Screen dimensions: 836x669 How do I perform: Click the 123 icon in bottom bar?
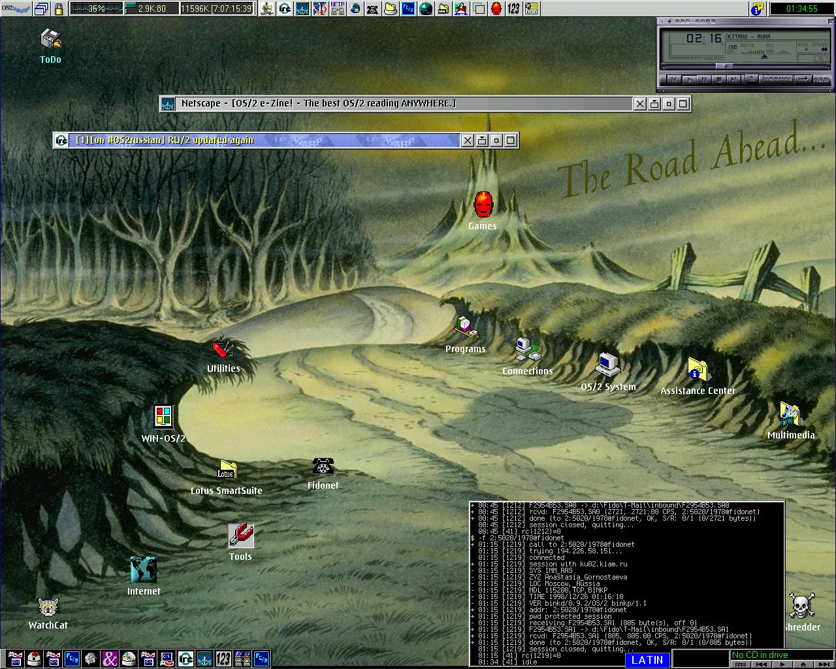(x=223, y=659)
